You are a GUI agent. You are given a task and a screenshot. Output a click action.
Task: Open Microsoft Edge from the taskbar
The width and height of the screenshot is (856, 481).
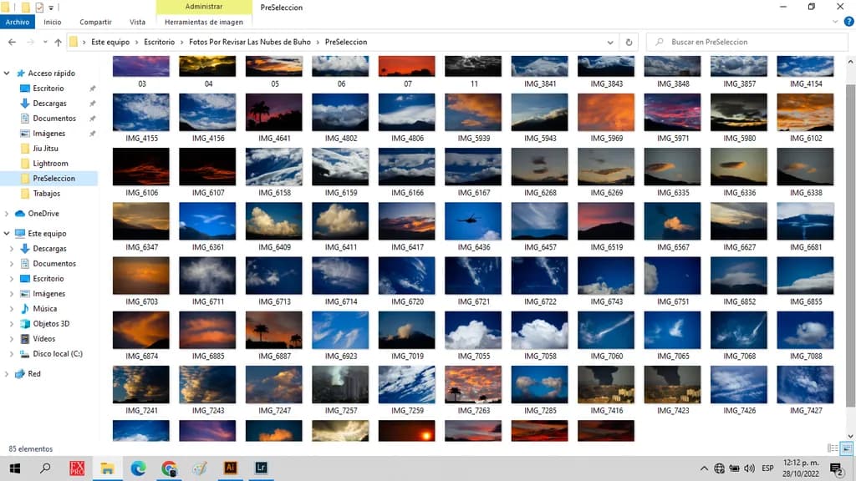tap(138, 468)
